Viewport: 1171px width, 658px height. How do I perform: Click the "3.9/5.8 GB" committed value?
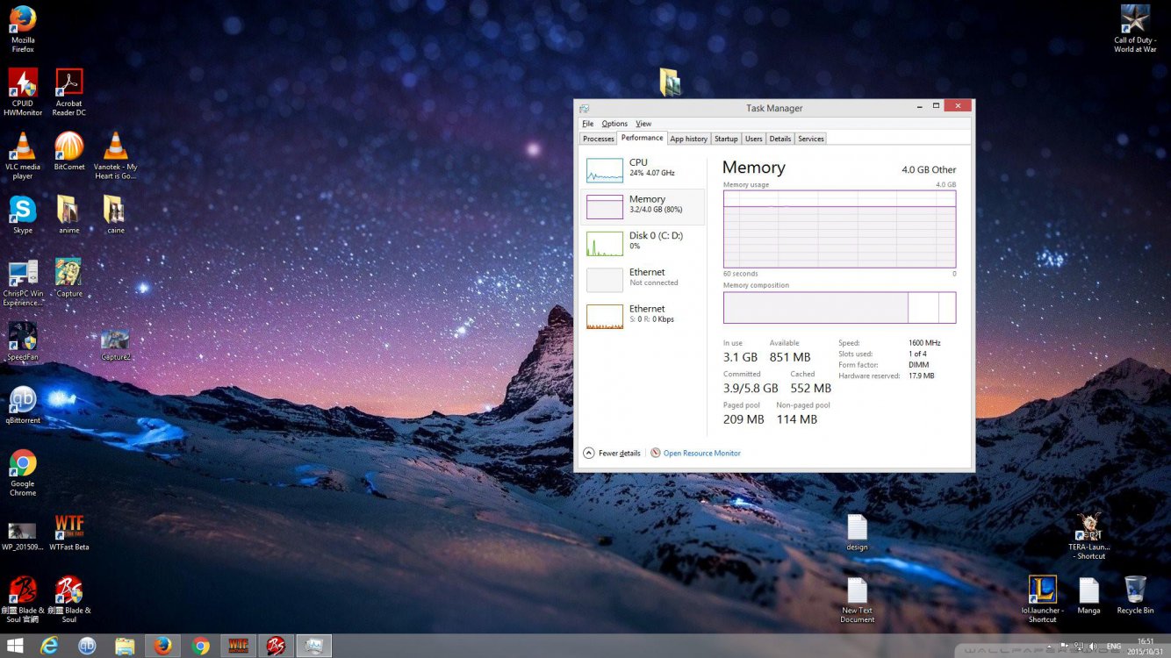[751, 388]
